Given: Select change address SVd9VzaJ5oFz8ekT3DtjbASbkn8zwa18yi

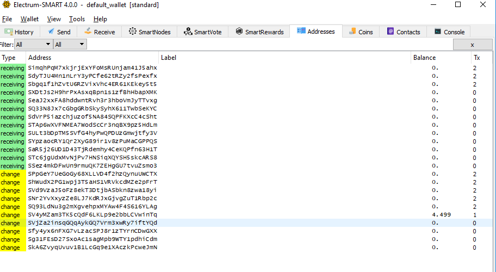Looking at the screenshot, I should tap(92, 190).
